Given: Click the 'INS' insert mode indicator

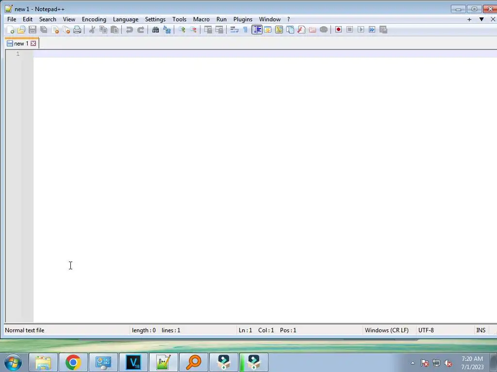Looking at the screenshot, I should point(481,330).
